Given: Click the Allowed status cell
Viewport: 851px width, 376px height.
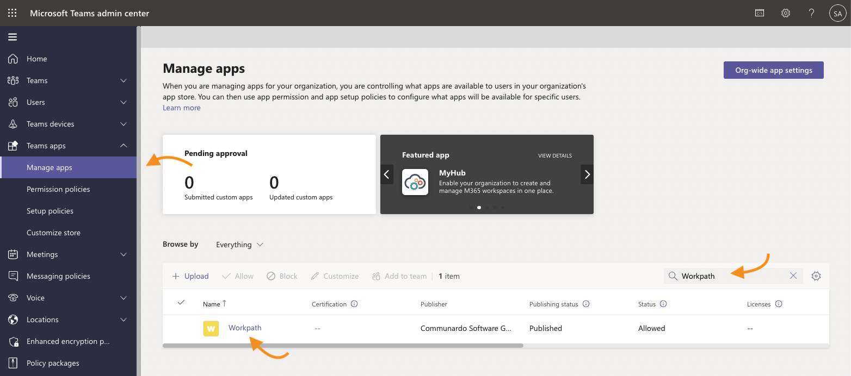Looking at the screenshot, I should 652,328.
